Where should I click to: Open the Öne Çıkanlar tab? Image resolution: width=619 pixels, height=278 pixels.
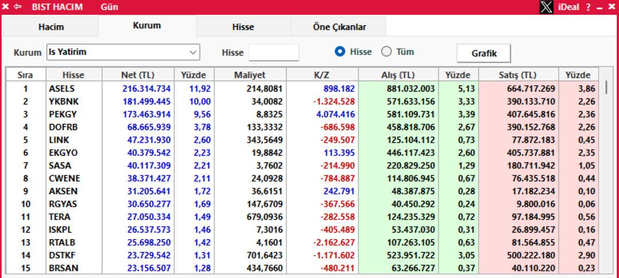click(339, 27)
